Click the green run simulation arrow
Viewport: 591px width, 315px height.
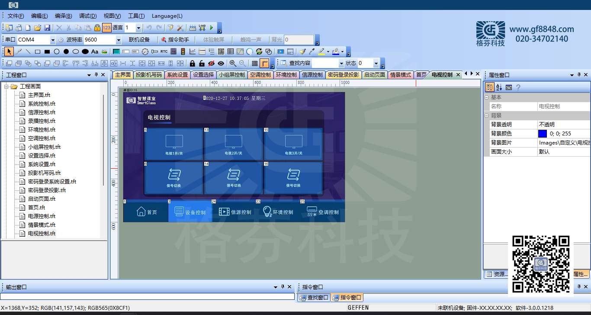(x=212, y=28)
